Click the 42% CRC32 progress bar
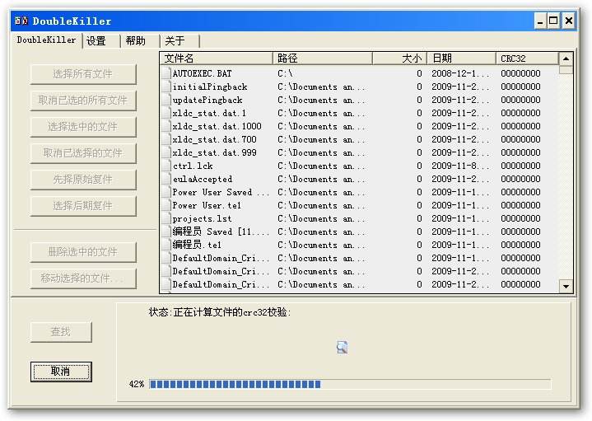This screenshot has width=592, height=421. (350, 385)
